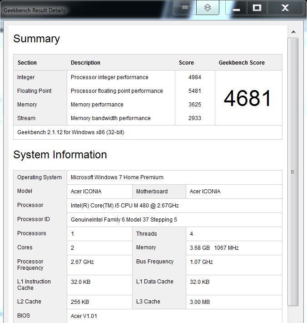Click the scrollbar up arrow
This screenshot has height=323, width=307.
293,32
